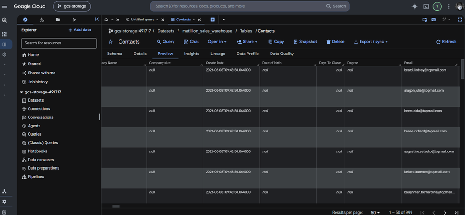
Task: Open keyboard shortcuts icon
Action: tap(434, 20)
